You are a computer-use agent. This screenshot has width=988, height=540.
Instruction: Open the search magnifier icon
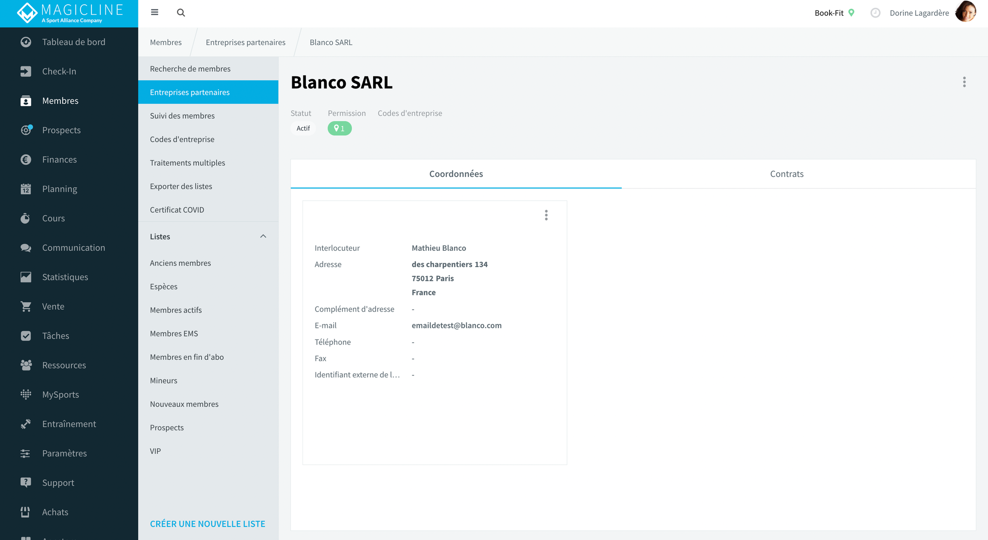pyautogui.click(x=181, y=13)
